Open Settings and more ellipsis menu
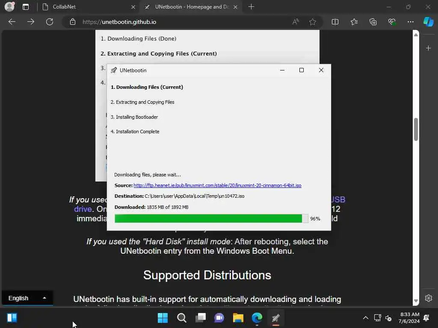Screen dimensions: 438x328 [x=410, y=22]
